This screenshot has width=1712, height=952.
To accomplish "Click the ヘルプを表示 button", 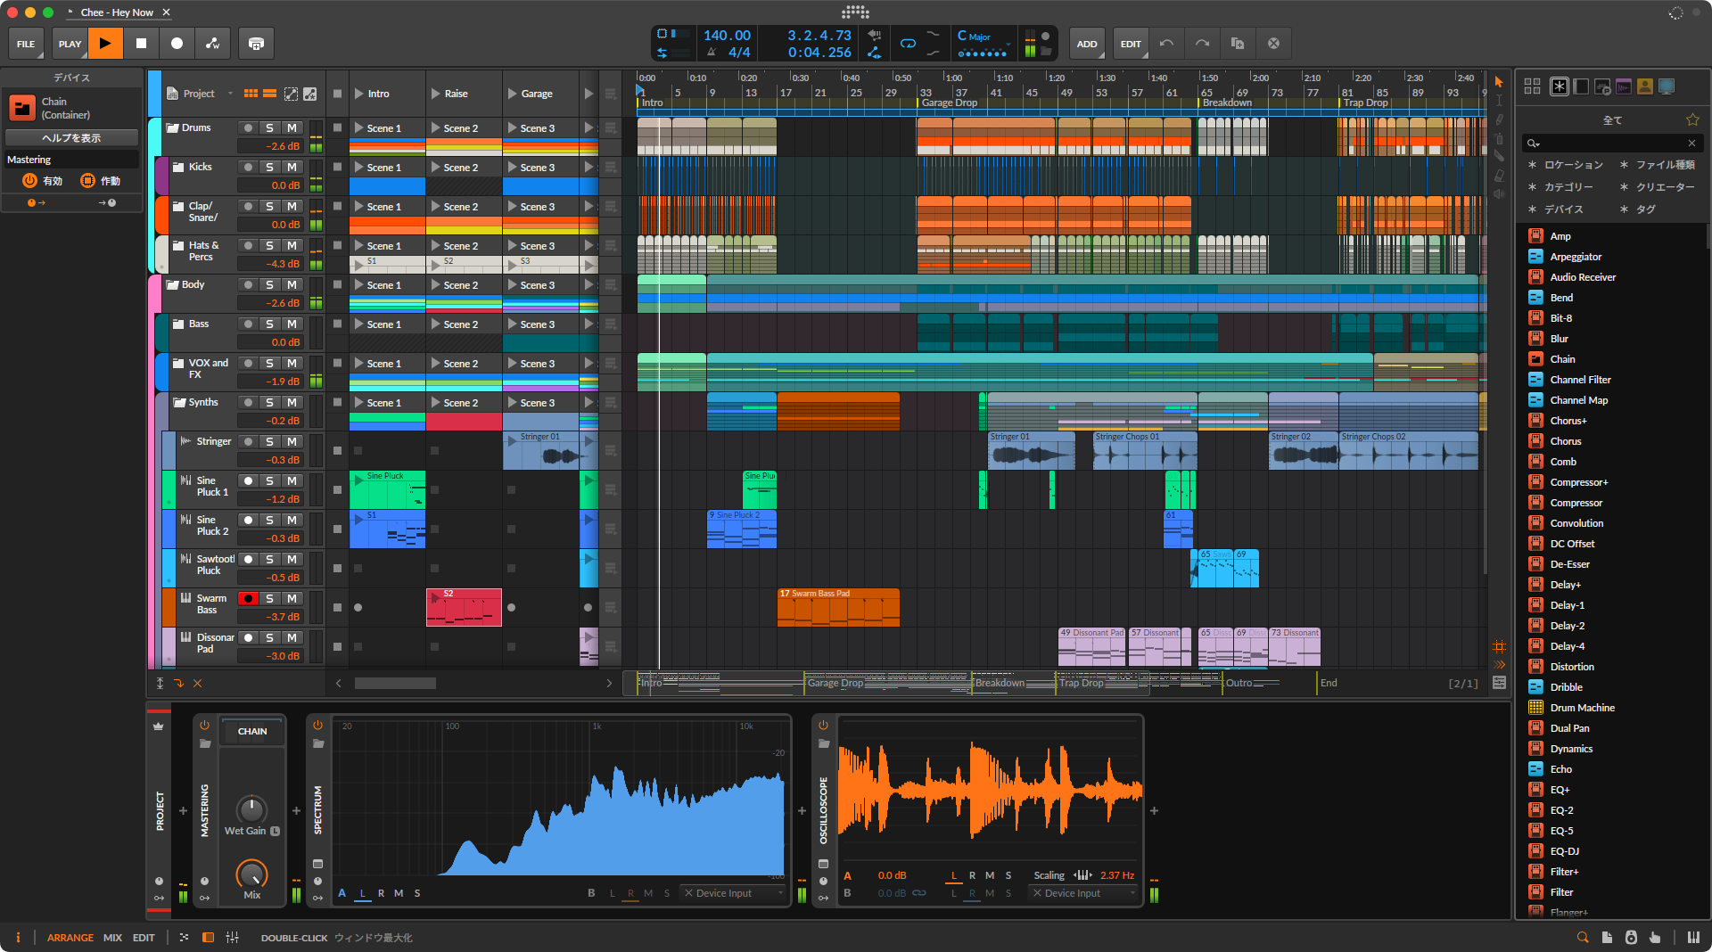I will 71,138.
